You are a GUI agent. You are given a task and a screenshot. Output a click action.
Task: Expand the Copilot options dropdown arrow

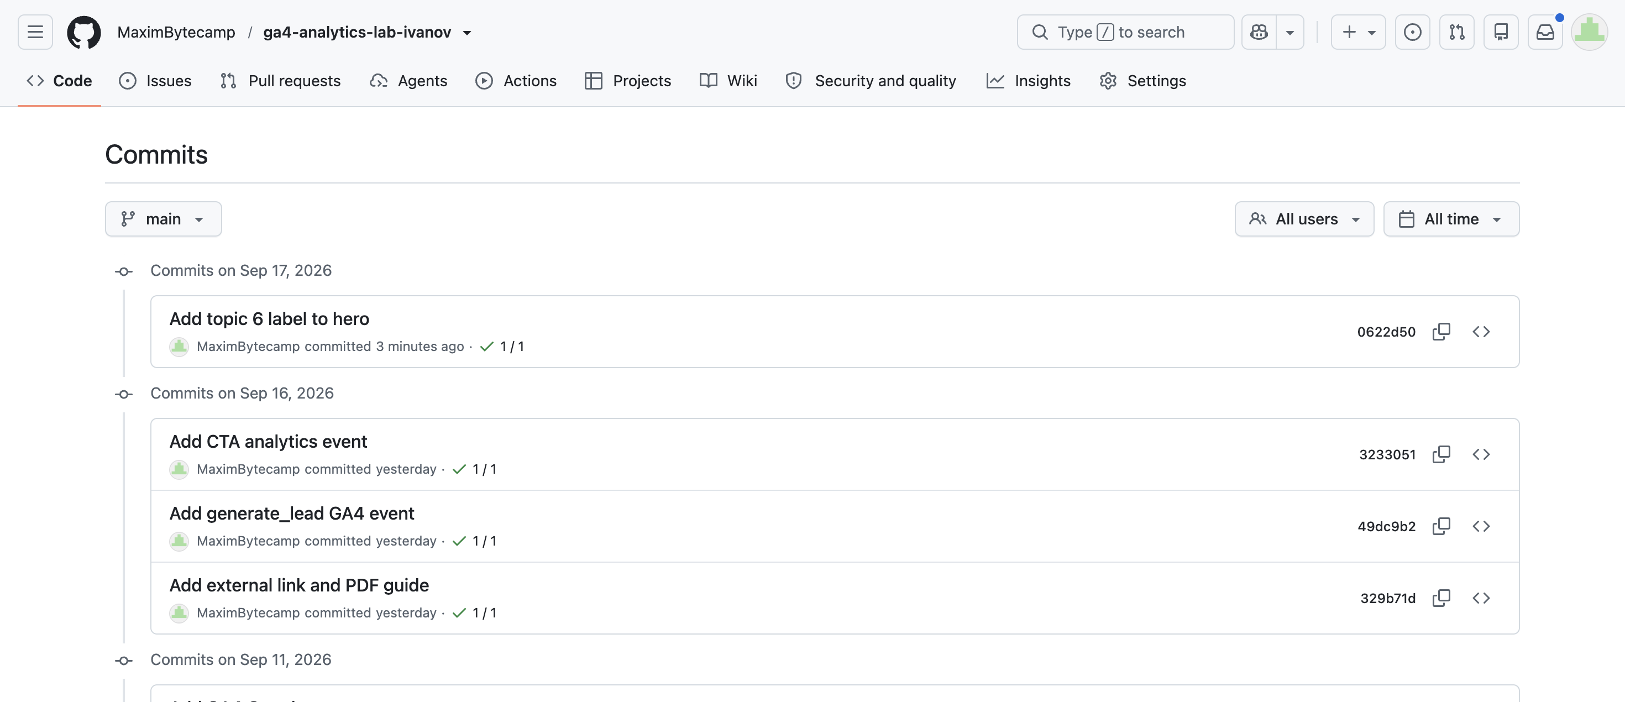pyautogui.click(x=1290, y=32)
